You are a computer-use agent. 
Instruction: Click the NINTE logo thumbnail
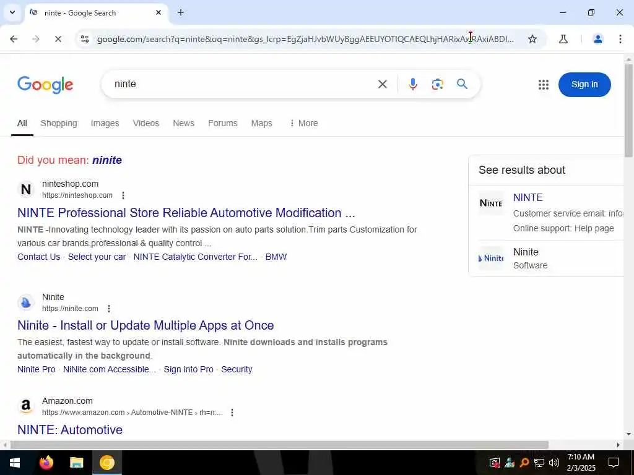[x=491, y=203]
